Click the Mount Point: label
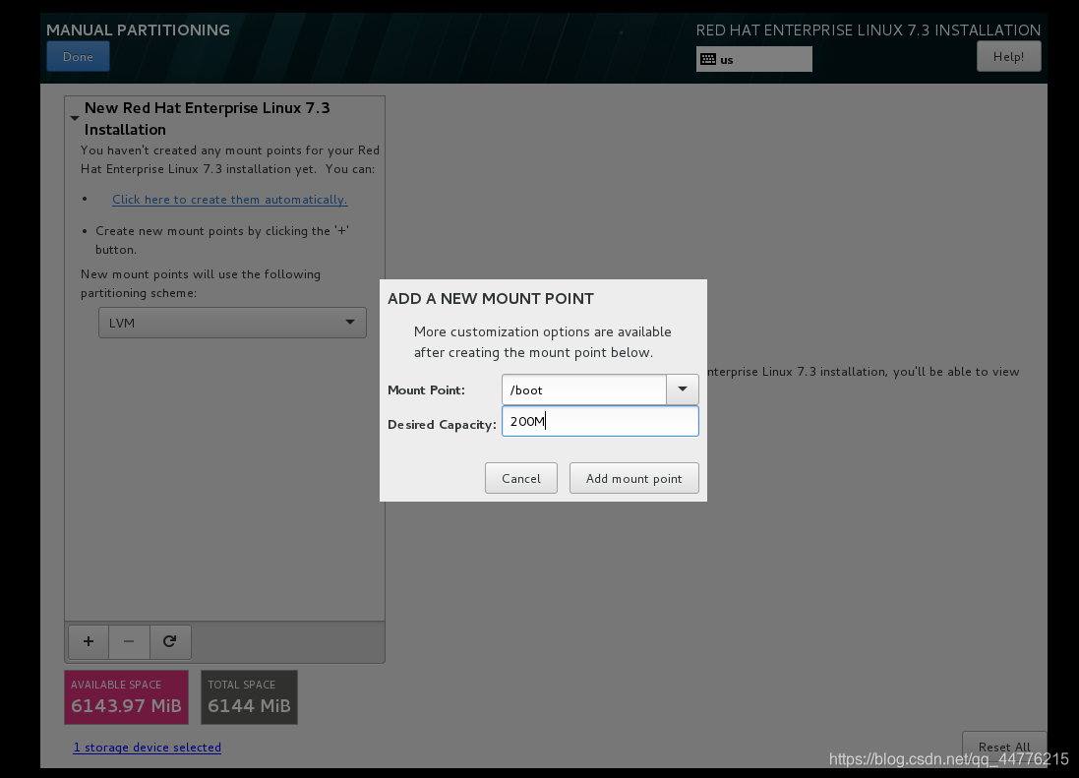 click(426, 390)
